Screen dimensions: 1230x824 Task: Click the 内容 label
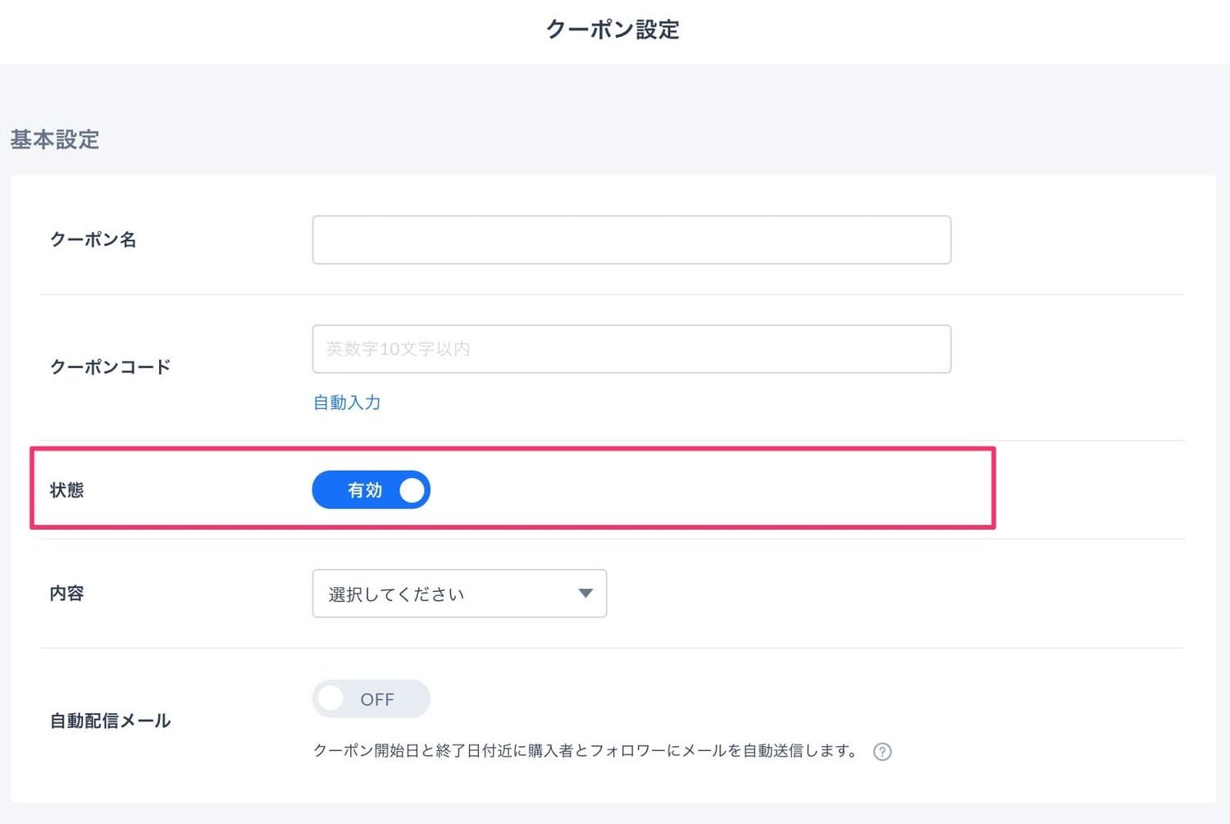tap(66, 594)
